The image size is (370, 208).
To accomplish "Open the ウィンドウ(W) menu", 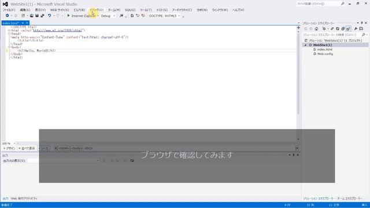I will click(220, 10).
